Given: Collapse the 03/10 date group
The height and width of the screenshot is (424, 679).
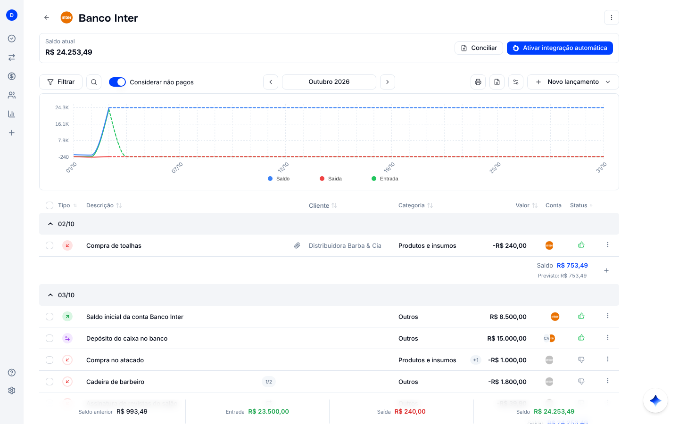Looking at the screenshot, I should (50, 295).
